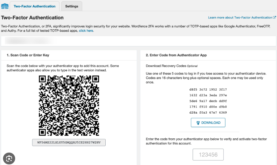Select recovery code 1791 f910 d00e d9b0
The width and height of the screenshot is (277, 165).
pos(208,107)
